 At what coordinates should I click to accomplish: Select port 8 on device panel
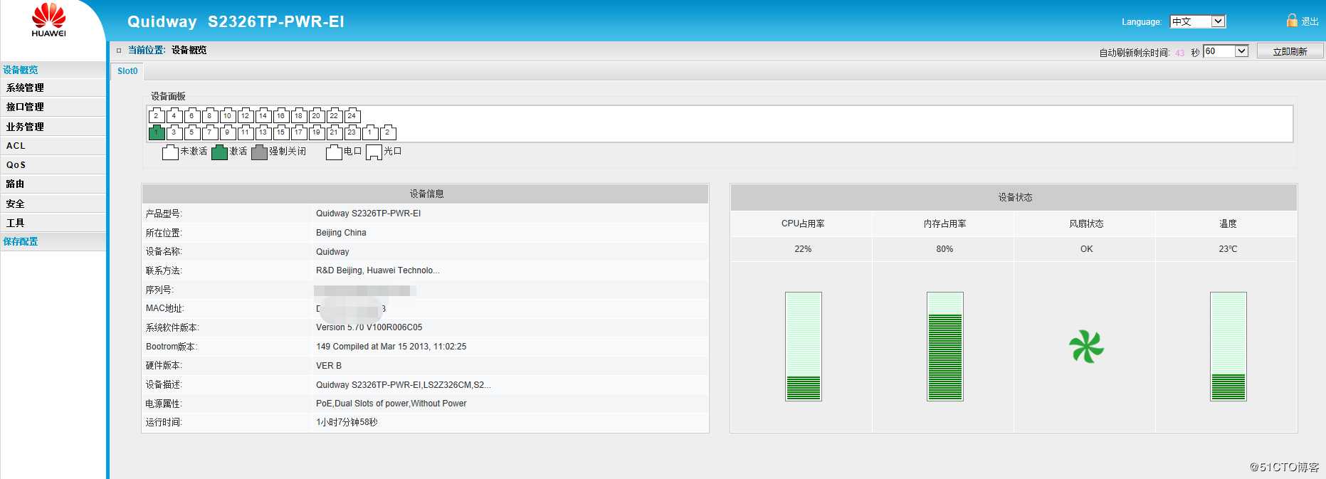210,115
